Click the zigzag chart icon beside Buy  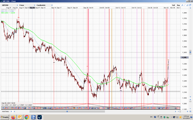[x=183, y=5]
